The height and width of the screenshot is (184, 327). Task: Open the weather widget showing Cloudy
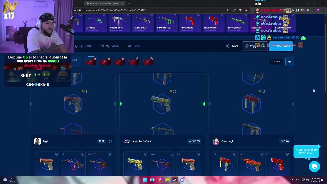coord(9,180)
